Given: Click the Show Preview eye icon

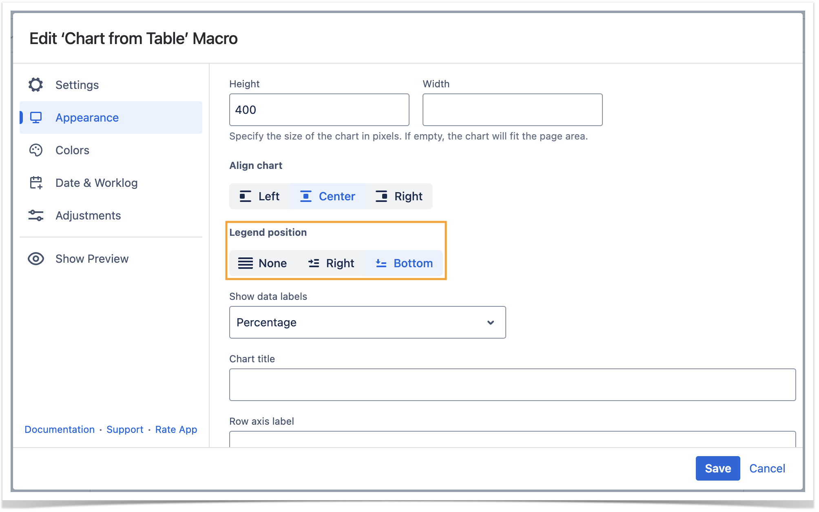Looking at the screenshot, I should [x=36, y=259].
